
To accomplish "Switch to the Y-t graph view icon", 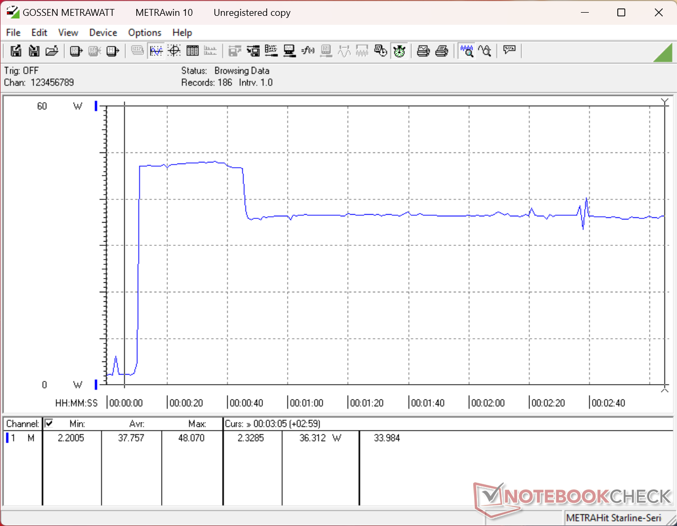I will [x=156, y=51].
